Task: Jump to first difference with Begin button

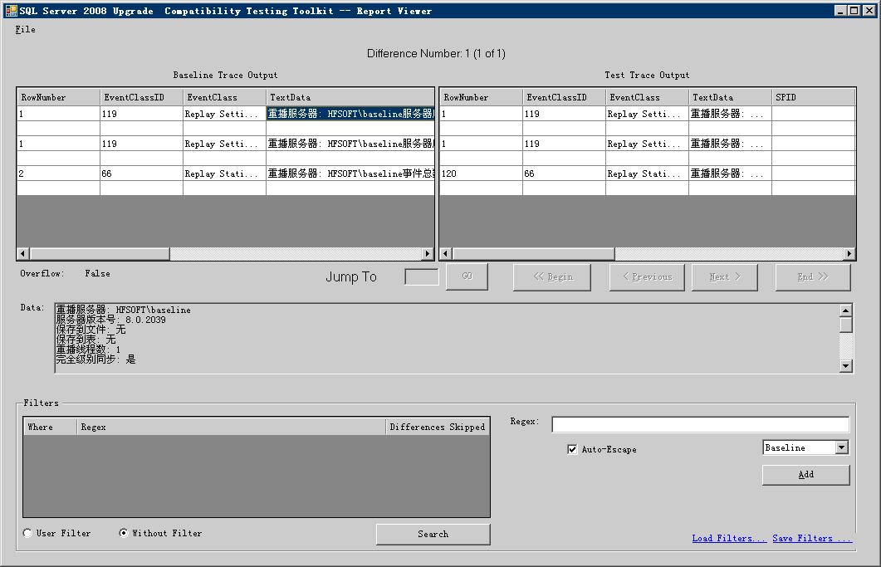Action: tap(552, 277)
